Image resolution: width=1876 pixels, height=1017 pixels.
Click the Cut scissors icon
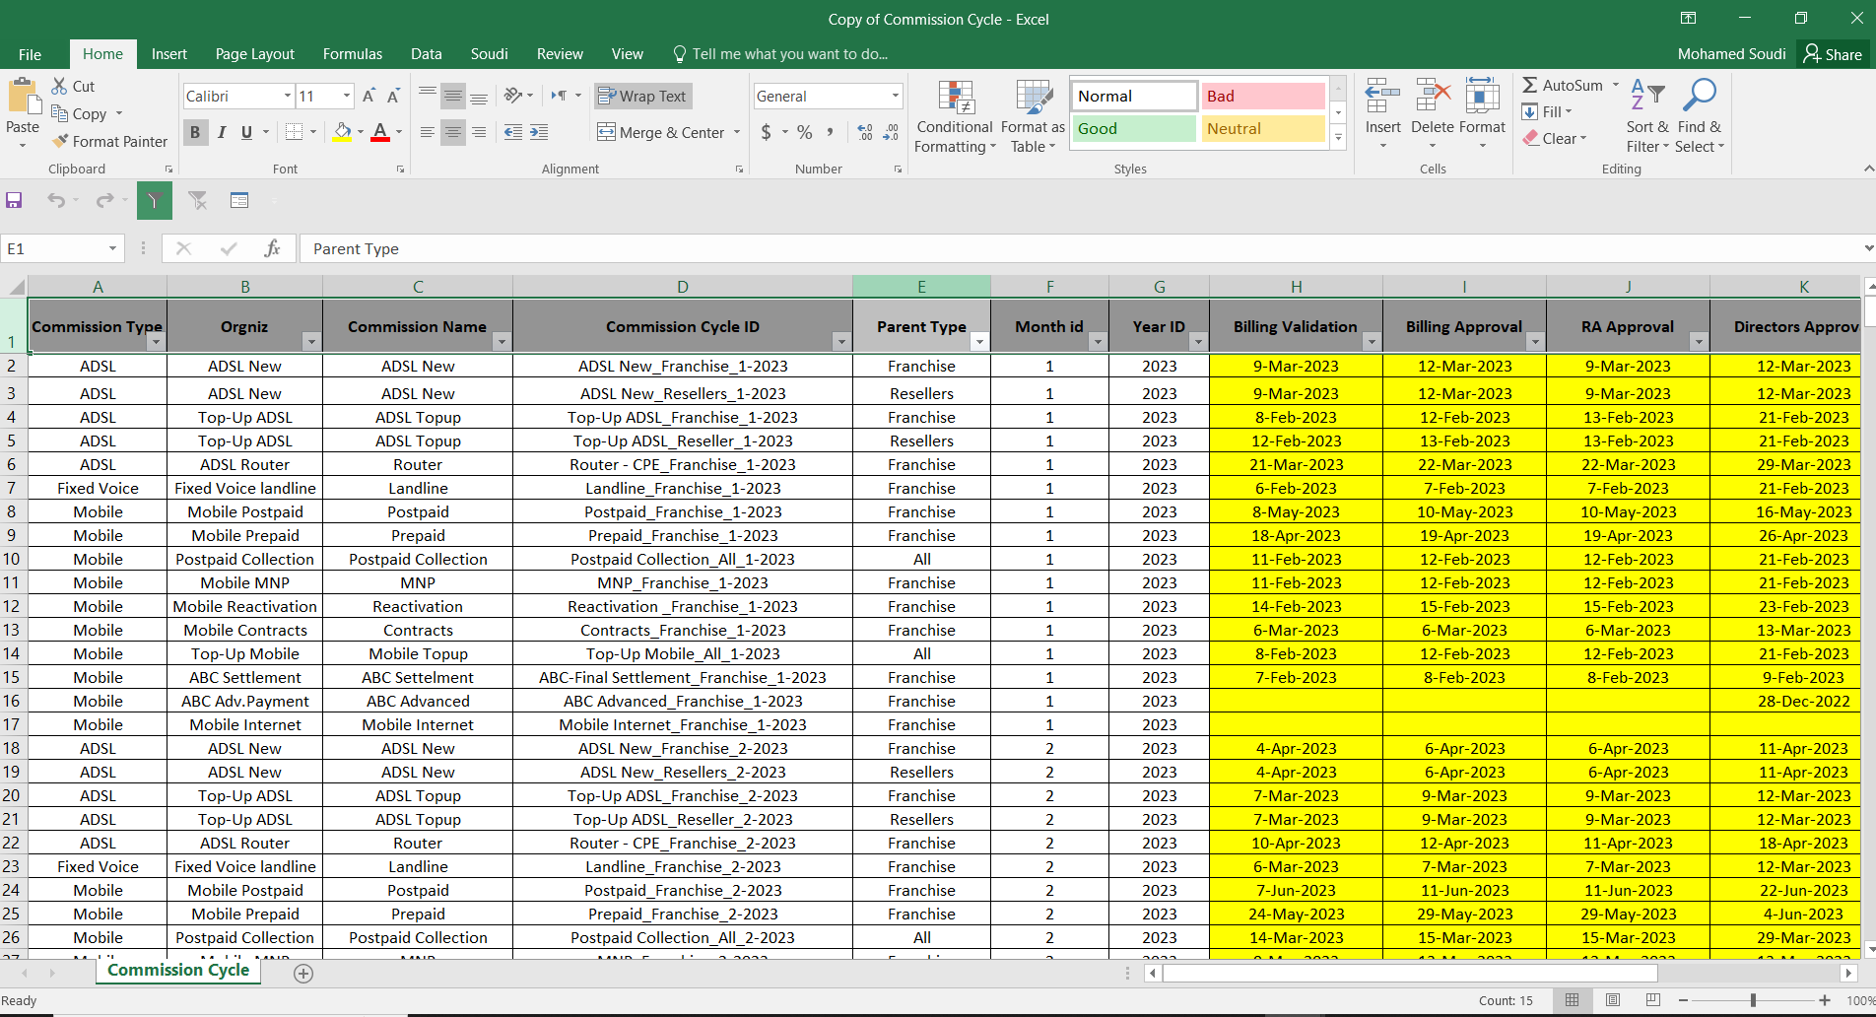(60, 86)
